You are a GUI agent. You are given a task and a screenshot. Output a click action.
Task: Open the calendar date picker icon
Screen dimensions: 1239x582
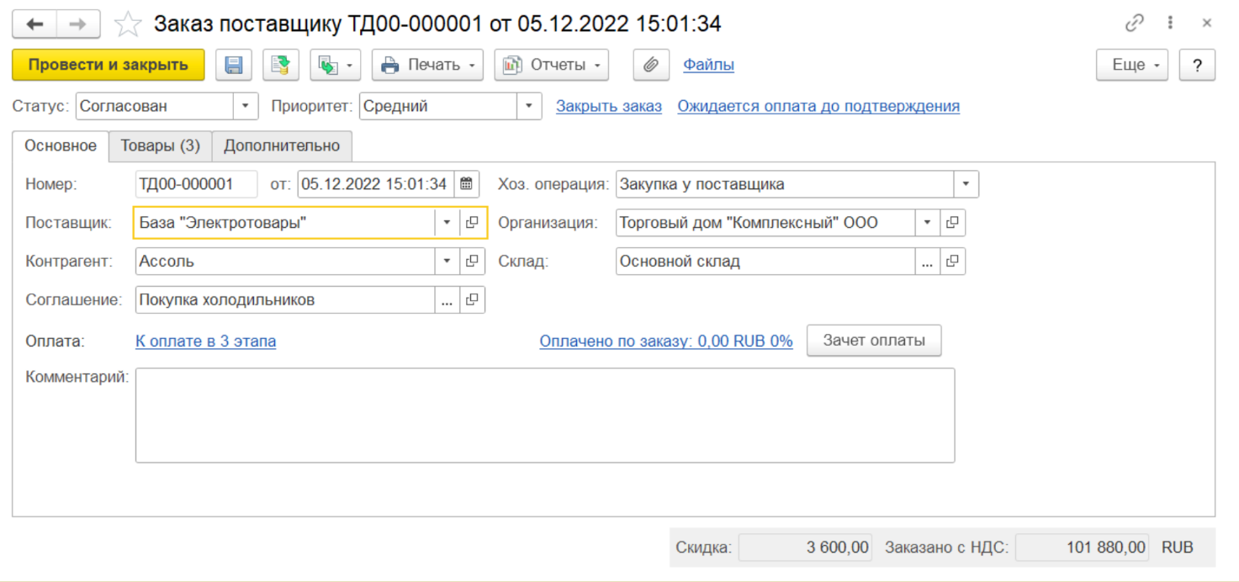point(467,184)
